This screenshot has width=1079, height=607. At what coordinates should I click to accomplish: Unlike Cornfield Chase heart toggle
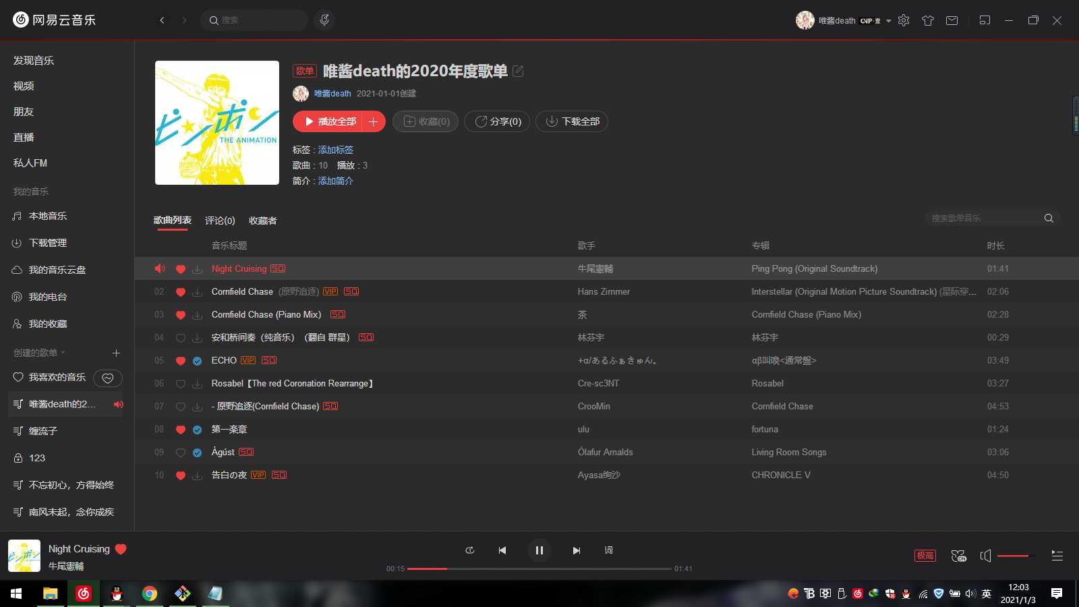(180, 292)
